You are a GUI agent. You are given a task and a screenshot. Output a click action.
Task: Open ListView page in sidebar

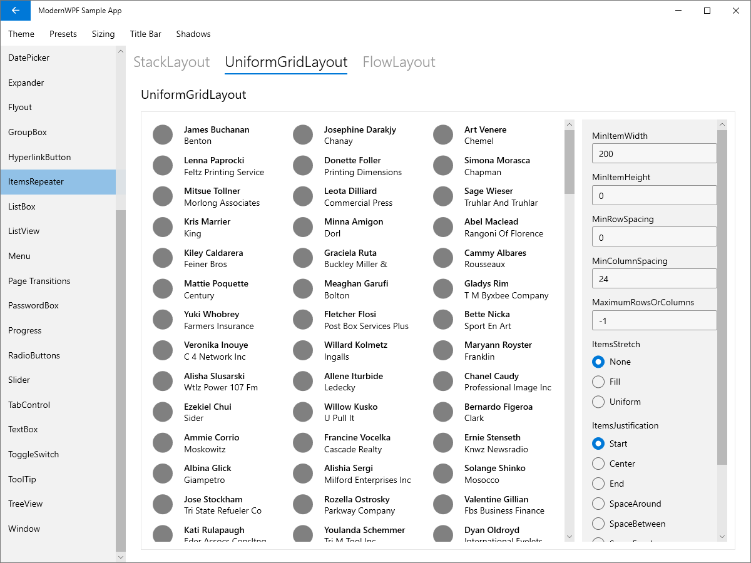[x=58, y=231]
